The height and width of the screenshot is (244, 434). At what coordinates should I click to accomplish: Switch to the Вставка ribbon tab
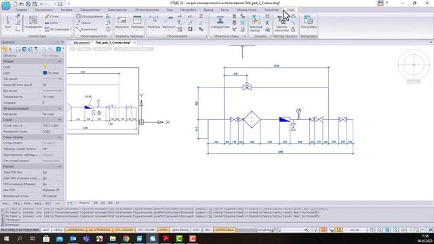tap(66, 9)
